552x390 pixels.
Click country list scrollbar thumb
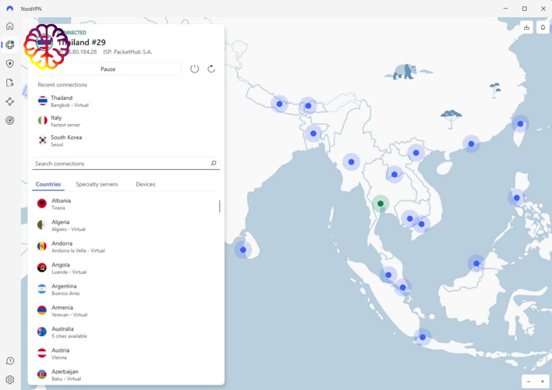(x=220, y=207)
